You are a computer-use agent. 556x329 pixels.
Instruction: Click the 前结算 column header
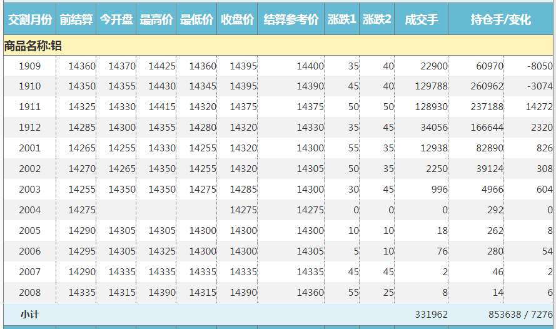point(76,20)
